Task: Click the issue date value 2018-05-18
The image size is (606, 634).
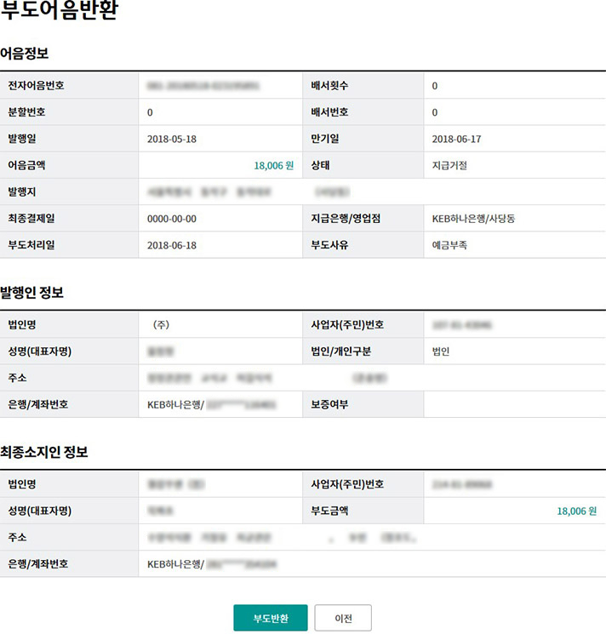Action: 172,139
